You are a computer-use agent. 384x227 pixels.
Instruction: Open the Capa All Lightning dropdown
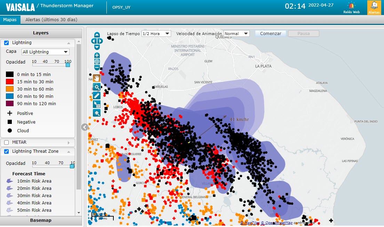46,52
